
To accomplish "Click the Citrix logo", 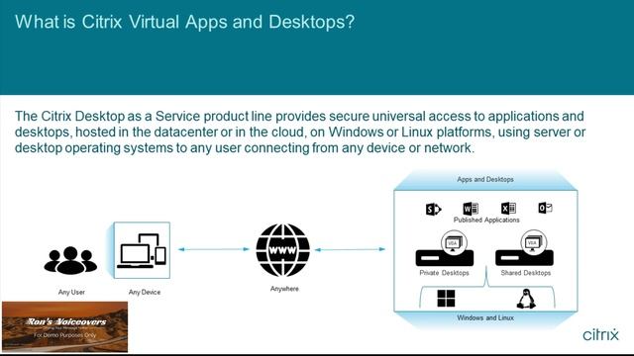I will point(600,334).
